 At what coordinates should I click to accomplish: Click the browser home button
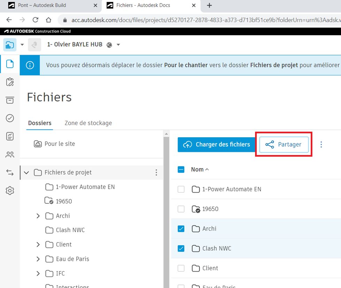click(48, 20)
